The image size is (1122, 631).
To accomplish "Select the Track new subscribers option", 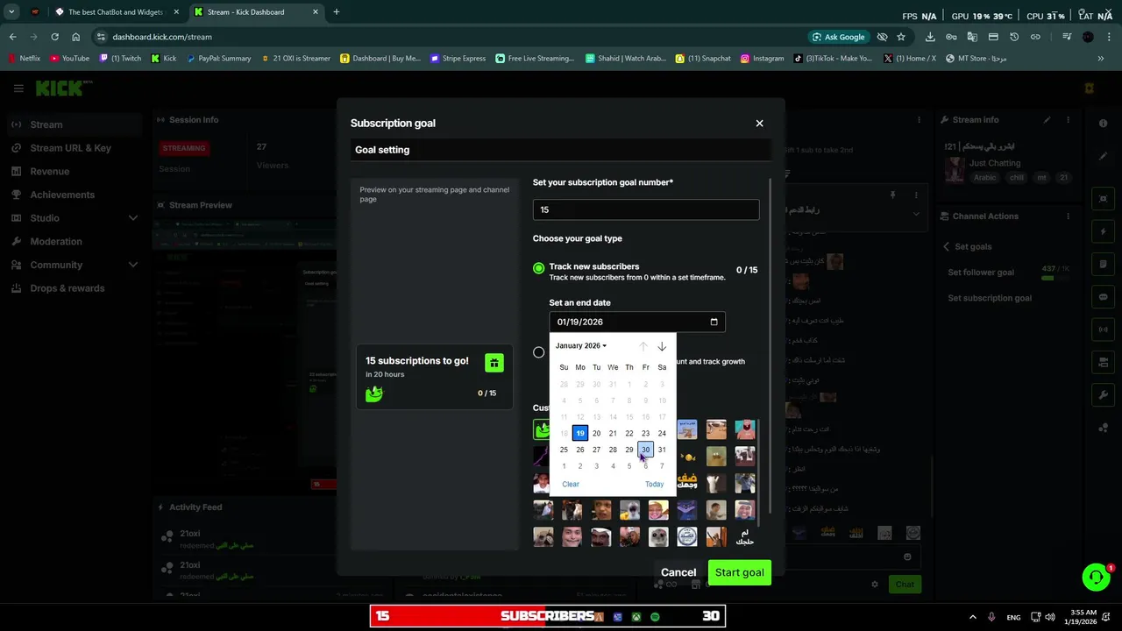I will point(539,268).
